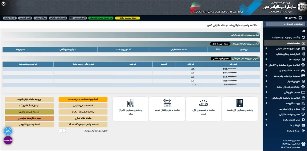307x151 pixels.
Task: Click the ورود به کارپوشه غیرتجاری button
Action: tap(29, 118)
